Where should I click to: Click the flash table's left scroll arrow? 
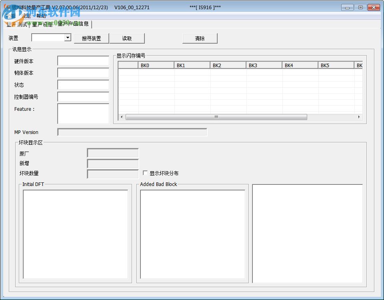[x=122, y=117]
